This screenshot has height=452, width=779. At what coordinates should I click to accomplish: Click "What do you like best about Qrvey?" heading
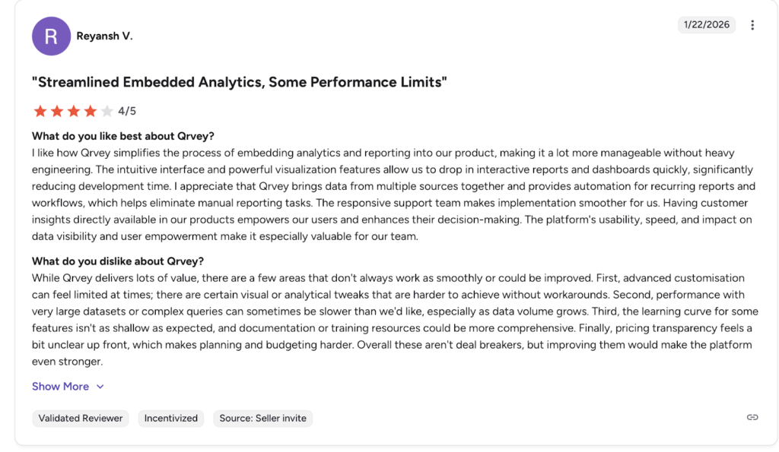click(x=122, y=136)
